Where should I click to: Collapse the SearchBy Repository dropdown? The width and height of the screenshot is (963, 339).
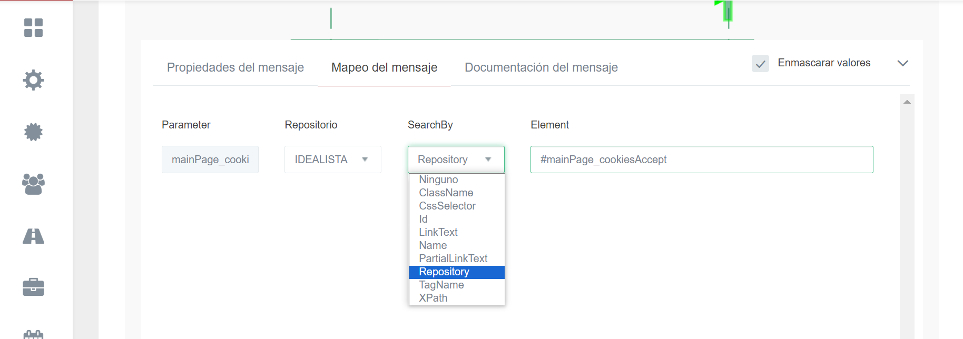[456, 159]
